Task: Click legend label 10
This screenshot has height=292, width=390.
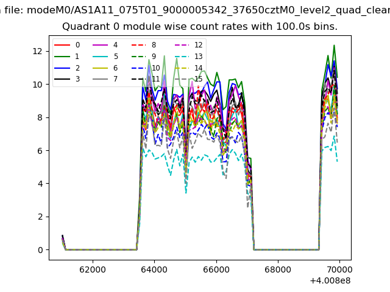Action: click(x=156, y=68)
